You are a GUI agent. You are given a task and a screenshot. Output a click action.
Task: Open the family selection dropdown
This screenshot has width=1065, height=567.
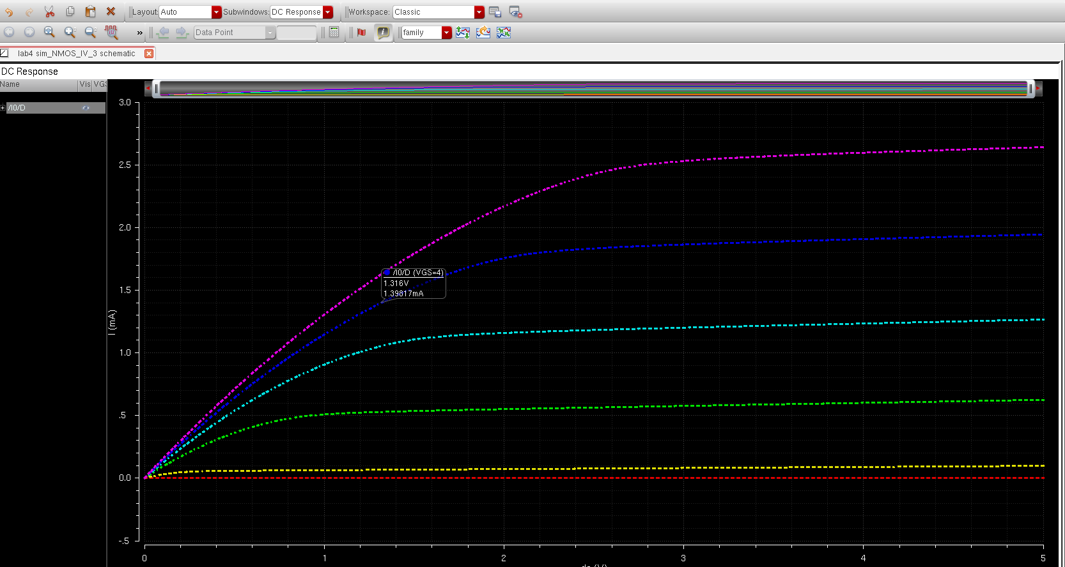[x=426, y=33]
